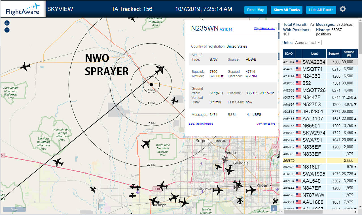This screenshot has height=215, width=362.
Task: Select the MSQT71 table row
Action: tap(320, 69)
